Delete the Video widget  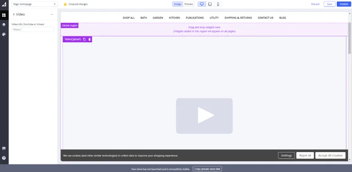click(x=89, y=39)
